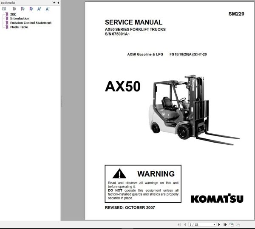Click the serial number S/N 675001A~ text
The image size is (255, 229).
tap(117, 34)
